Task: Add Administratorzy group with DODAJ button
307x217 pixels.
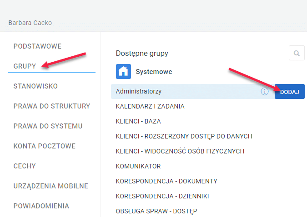Action: tap(289, 92)
